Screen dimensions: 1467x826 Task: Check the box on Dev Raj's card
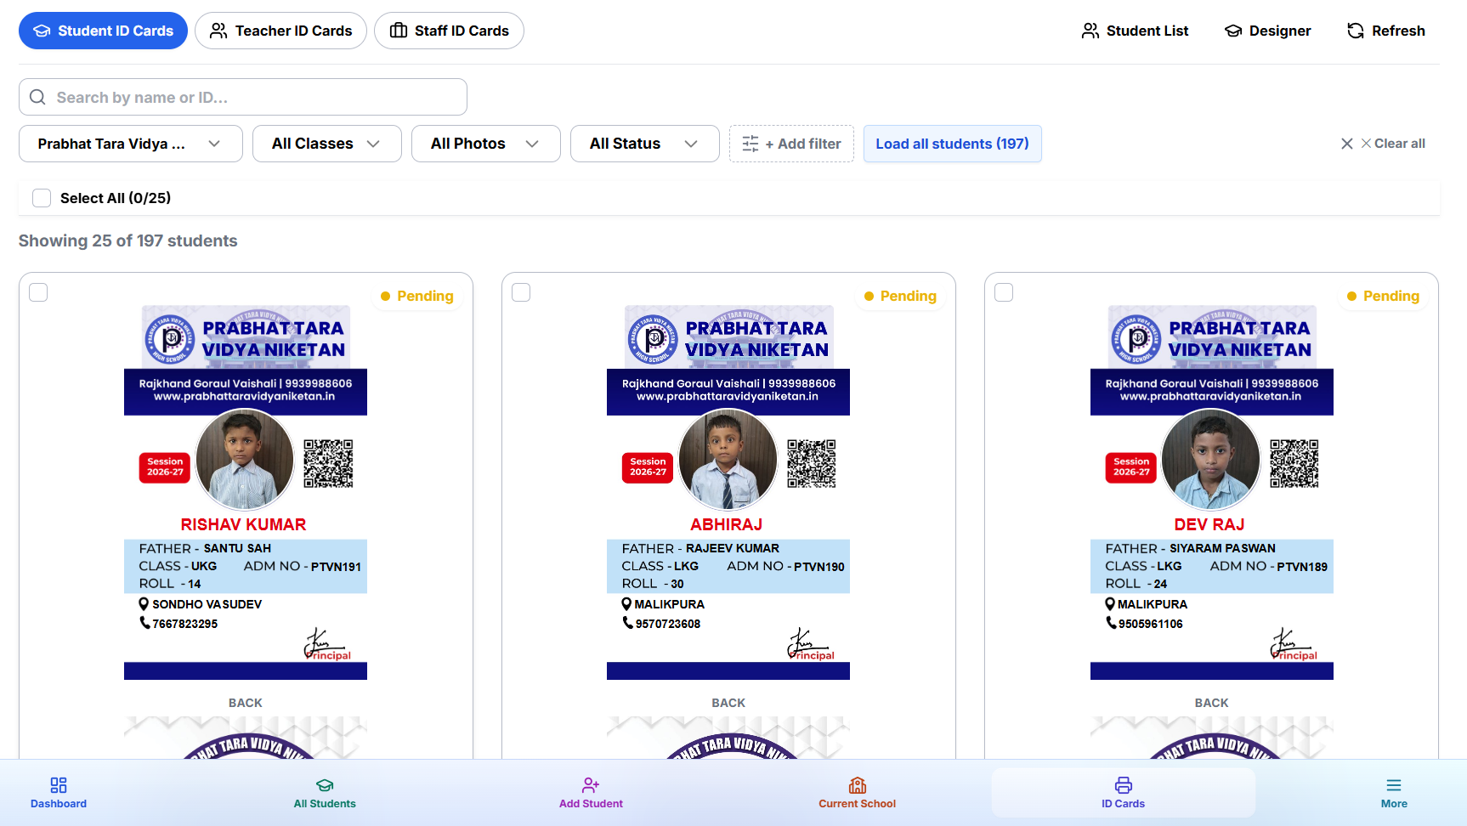pos(1004,292)
